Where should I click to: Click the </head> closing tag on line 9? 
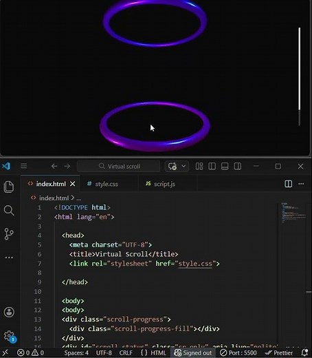pos(75,282)
